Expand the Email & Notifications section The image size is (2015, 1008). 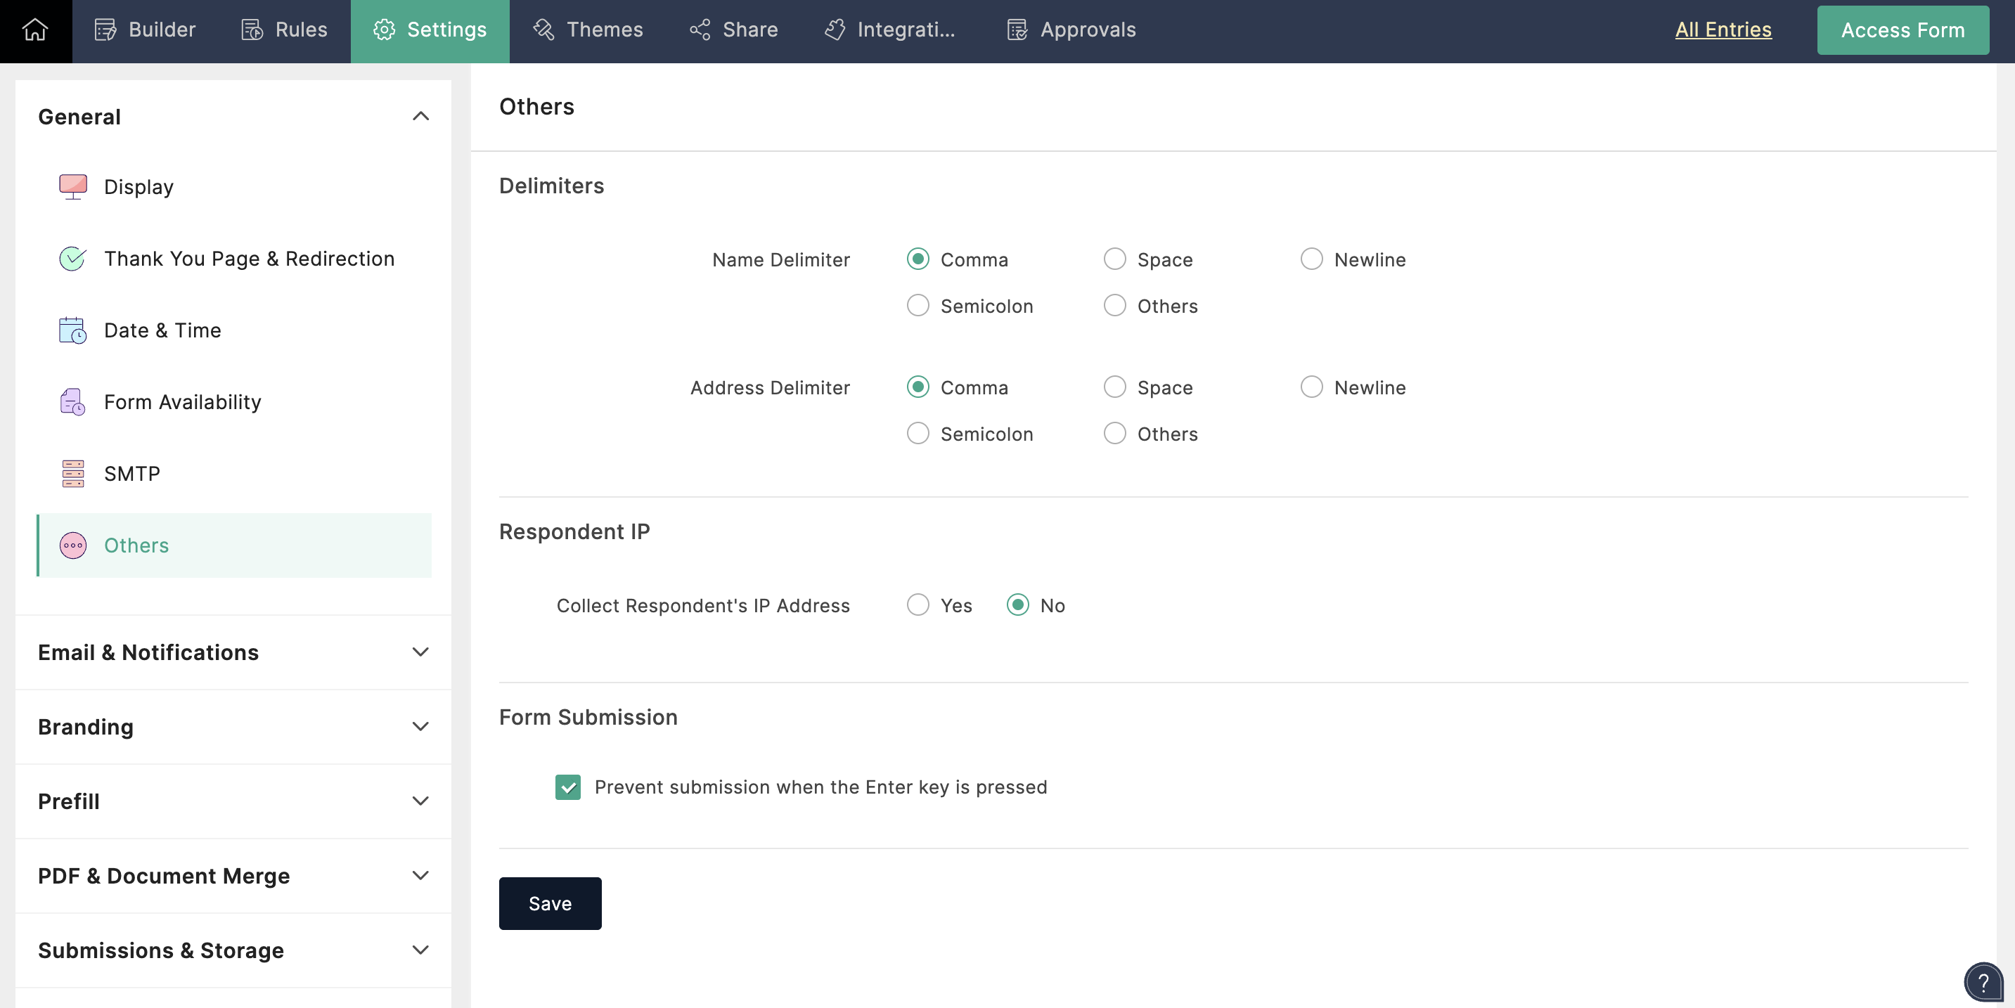point(420,652)
